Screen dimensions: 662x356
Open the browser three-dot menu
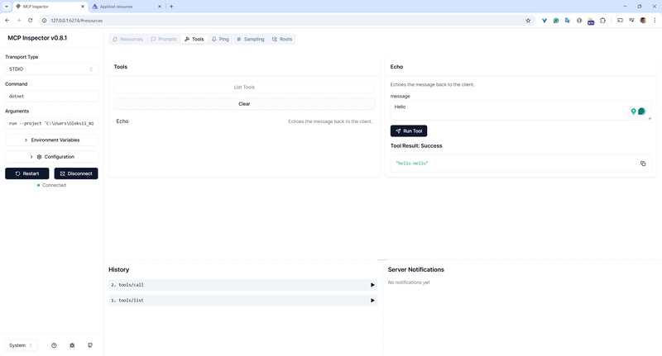(655, 20)
